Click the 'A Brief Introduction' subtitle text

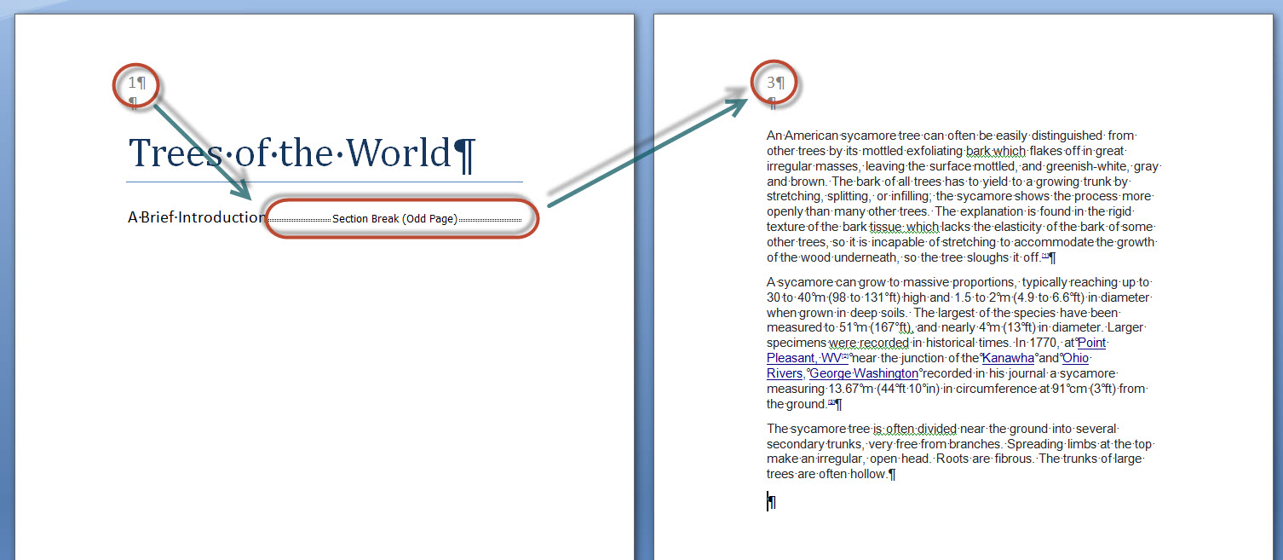tap(196, 217)
